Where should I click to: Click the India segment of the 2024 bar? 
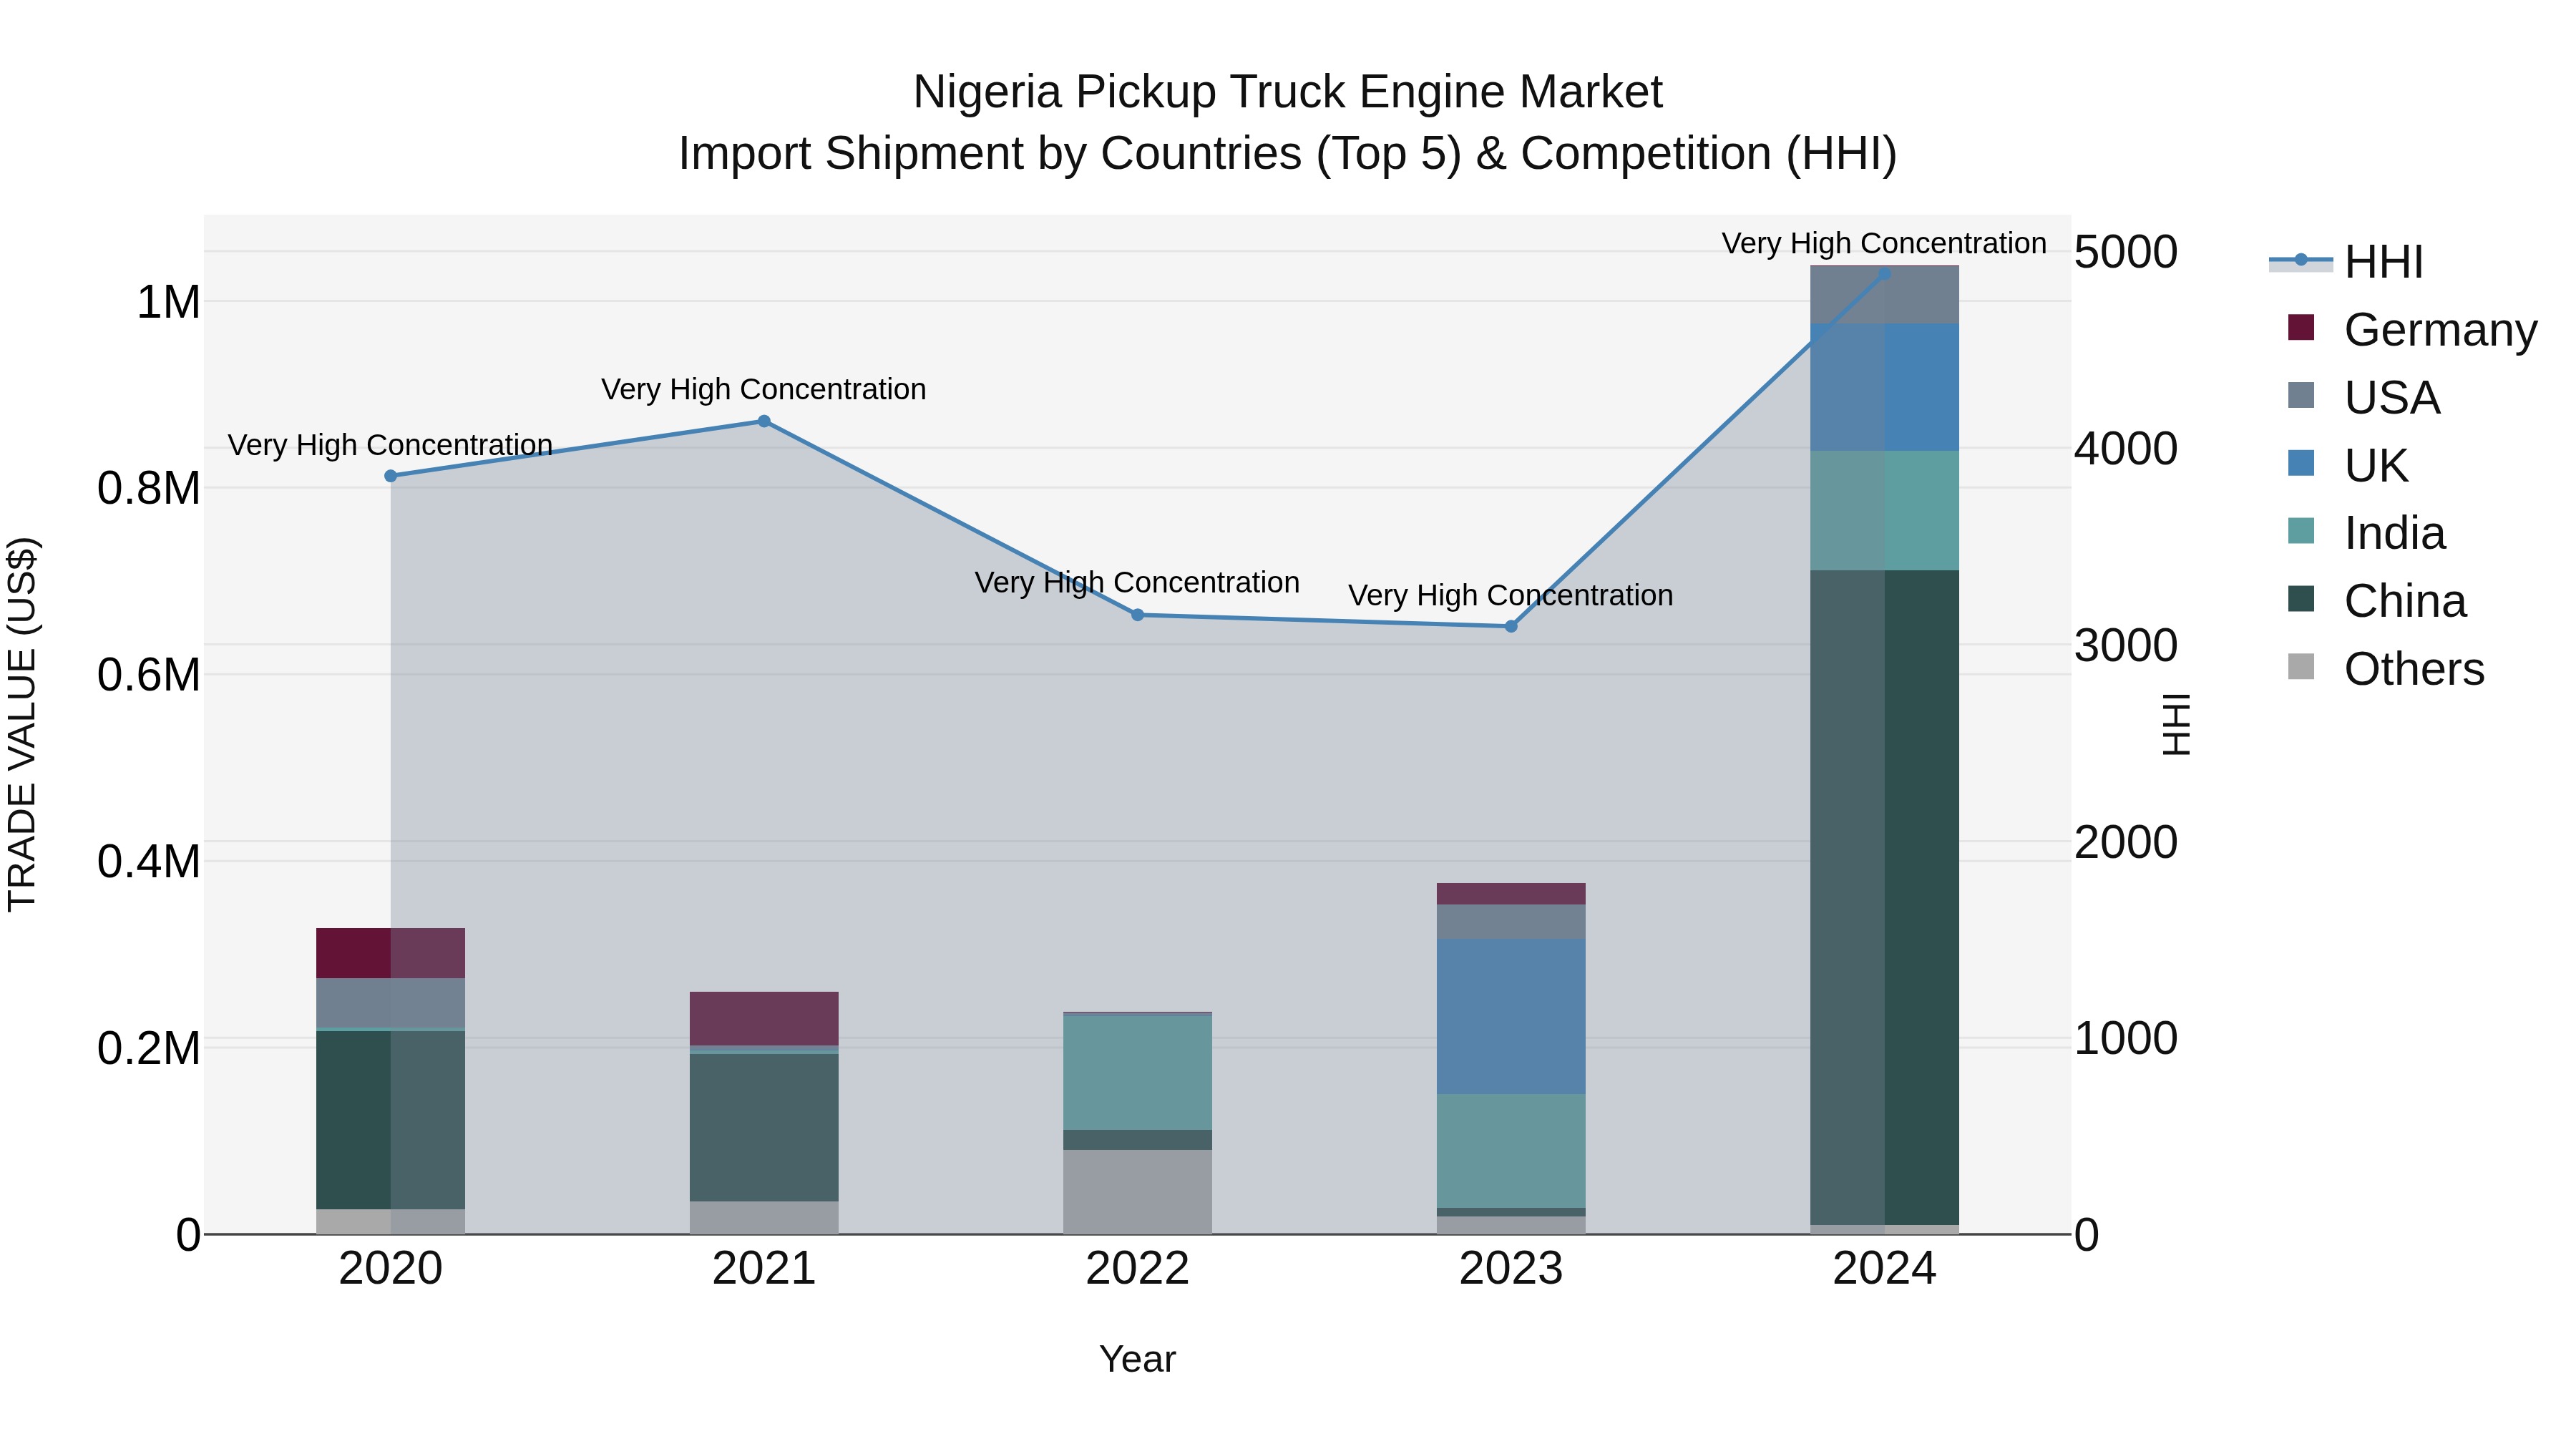[x=1884, y=511]
